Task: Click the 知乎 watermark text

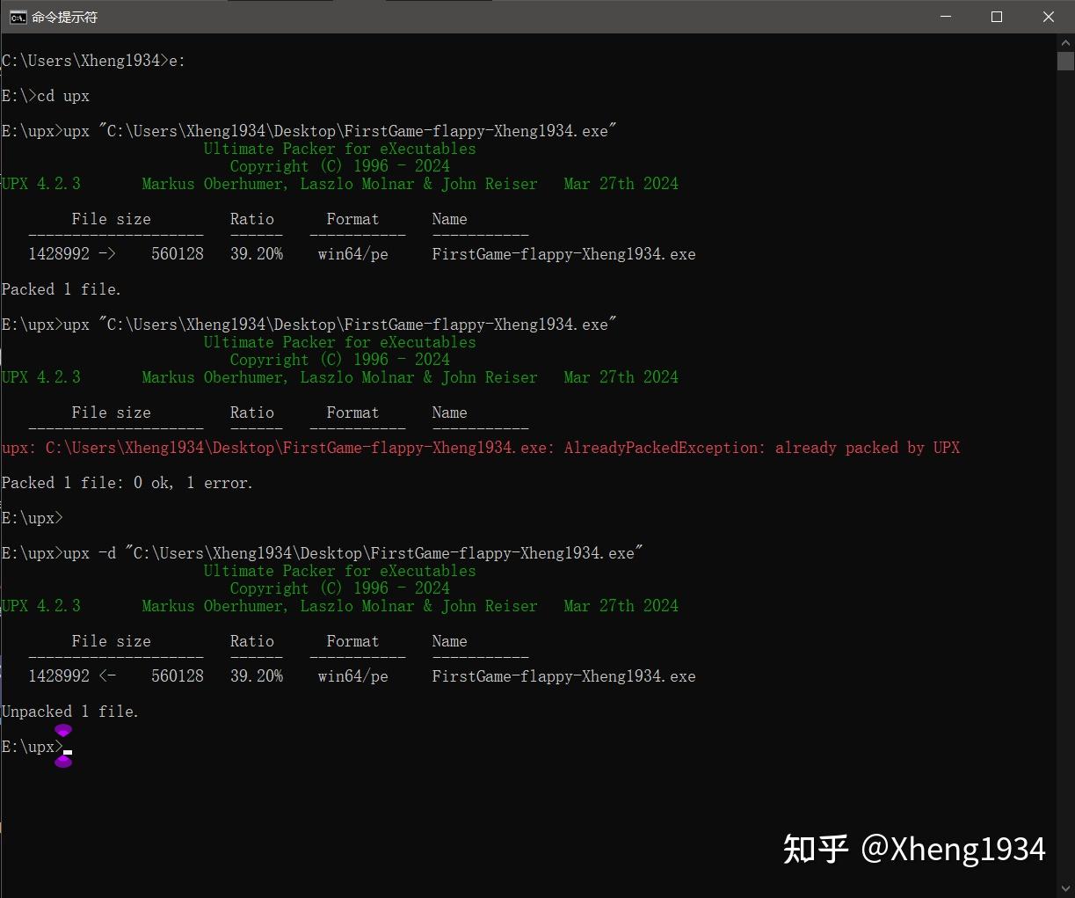Action: [816, 849]
